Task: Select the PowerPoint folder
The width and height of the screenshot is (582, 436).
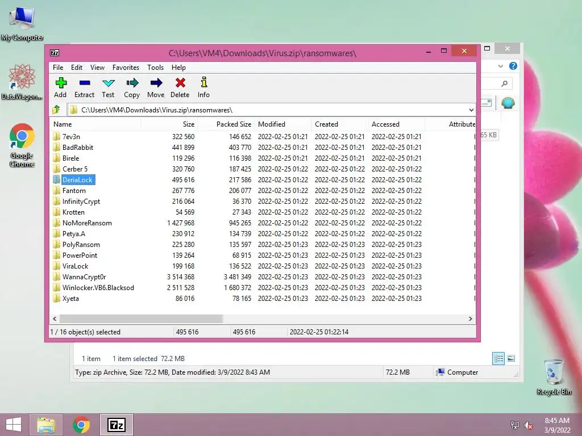Action: point(80,255)
